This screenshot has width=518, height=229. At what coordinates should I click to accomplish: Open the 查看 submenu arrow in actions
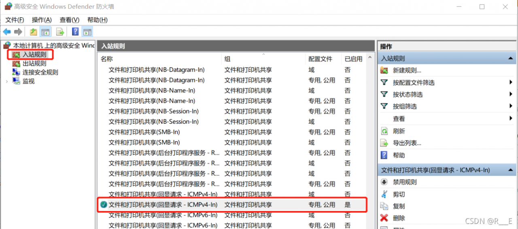[511, 119]
